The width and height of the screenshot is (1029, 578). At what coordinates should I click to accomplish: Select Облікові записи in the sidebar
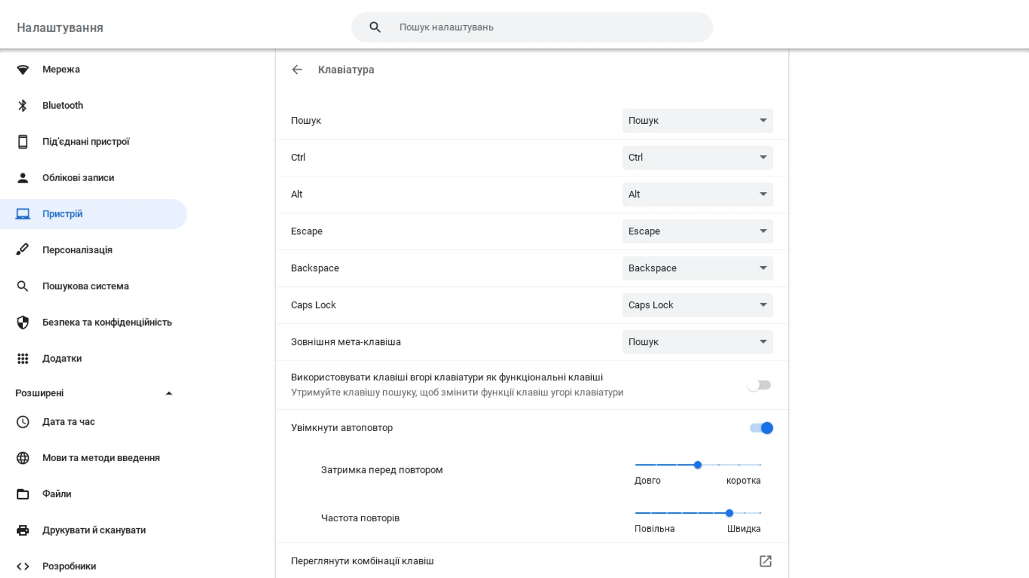(78, 178)
